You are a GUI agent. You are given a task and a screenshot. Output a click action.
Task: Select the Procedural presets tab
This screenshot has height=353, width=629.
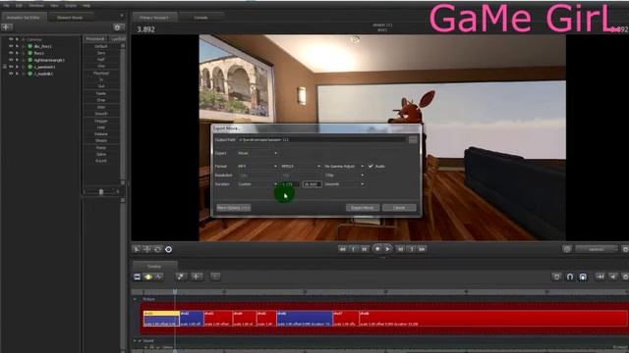(95, 39)
